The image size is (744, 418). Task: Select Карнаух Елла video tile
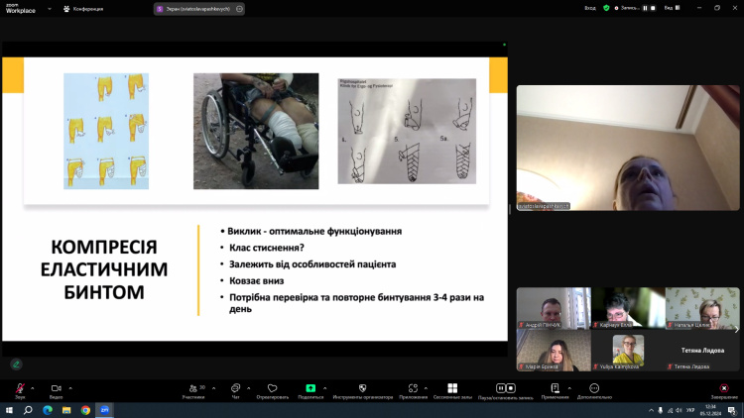point(628,308)
